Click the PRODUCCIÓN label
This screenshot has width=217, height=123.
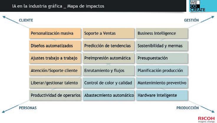click(x=188, y=108)
